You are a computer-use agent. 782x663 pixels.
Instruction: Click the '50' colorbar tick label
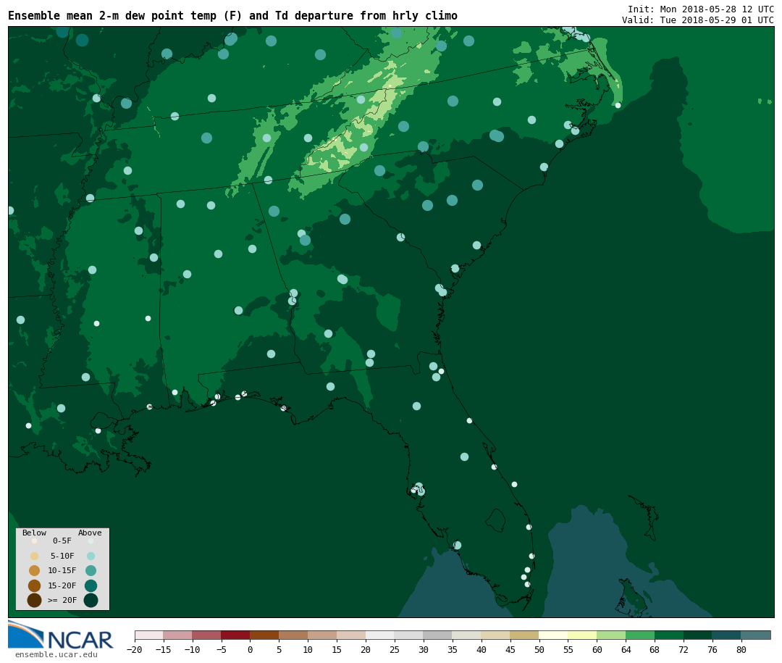tap(539, 649)
